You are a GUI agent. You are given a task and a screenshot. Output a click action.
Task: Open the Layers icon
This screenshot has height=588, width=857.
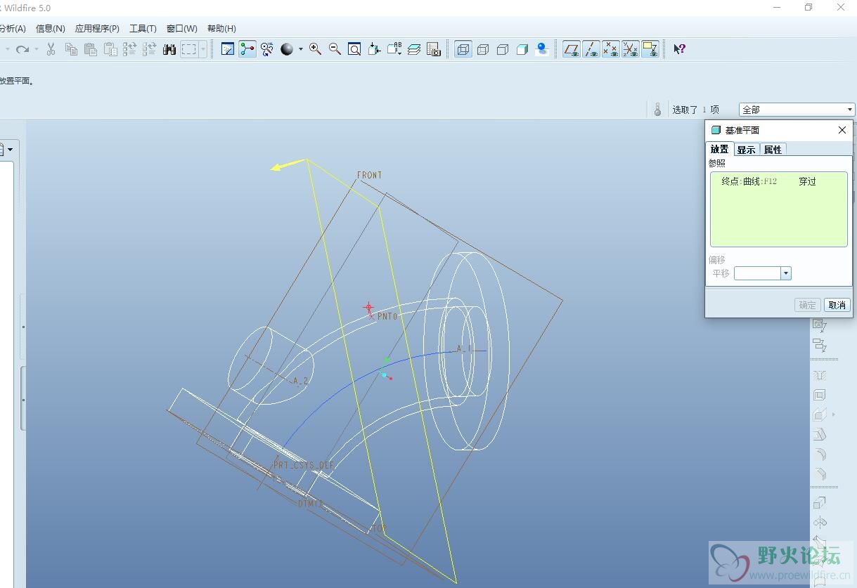(x=414, y=49)
